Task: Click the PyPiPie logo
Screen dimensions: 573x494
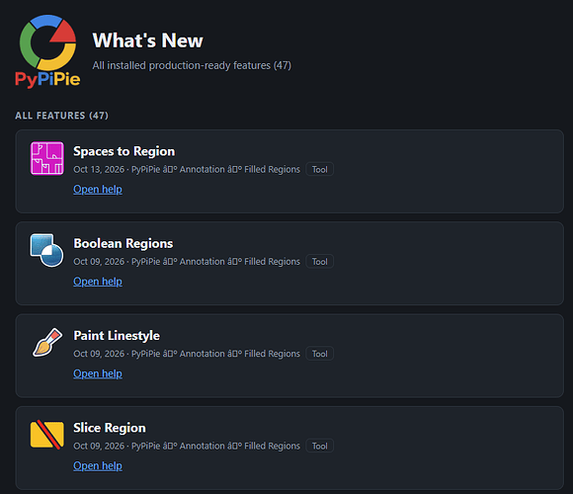Action: pos(47,51)
